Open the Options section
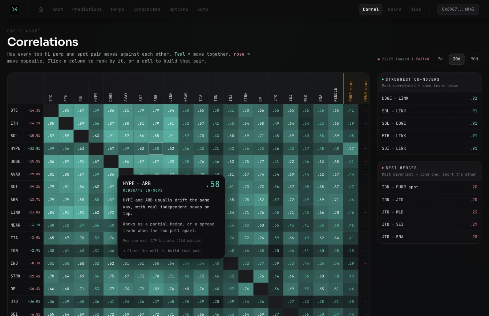Image resolution: width=489 pixels, height=316 pixels. click(179, 9)
